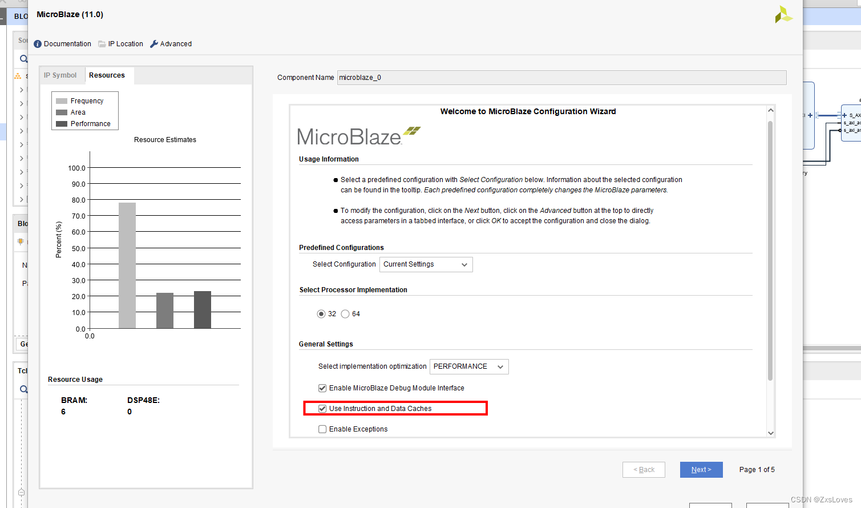Click the search icon in background Sources panel
The height and width of the screenshot is (508, 861).
point(23,59)
